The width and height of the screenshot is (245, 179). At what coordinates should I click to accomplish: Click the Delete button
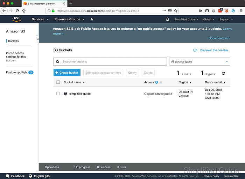click(148, 73)
